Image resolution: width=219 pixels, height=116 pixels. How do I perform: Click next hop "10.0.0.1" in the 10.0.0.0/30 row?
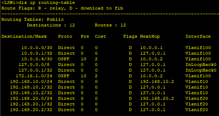(x=151, y=48)
